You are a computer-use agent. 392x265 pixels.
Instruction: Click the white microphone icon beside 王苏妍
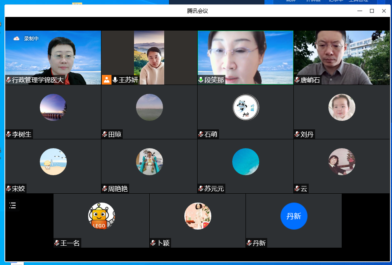point(115,80)
